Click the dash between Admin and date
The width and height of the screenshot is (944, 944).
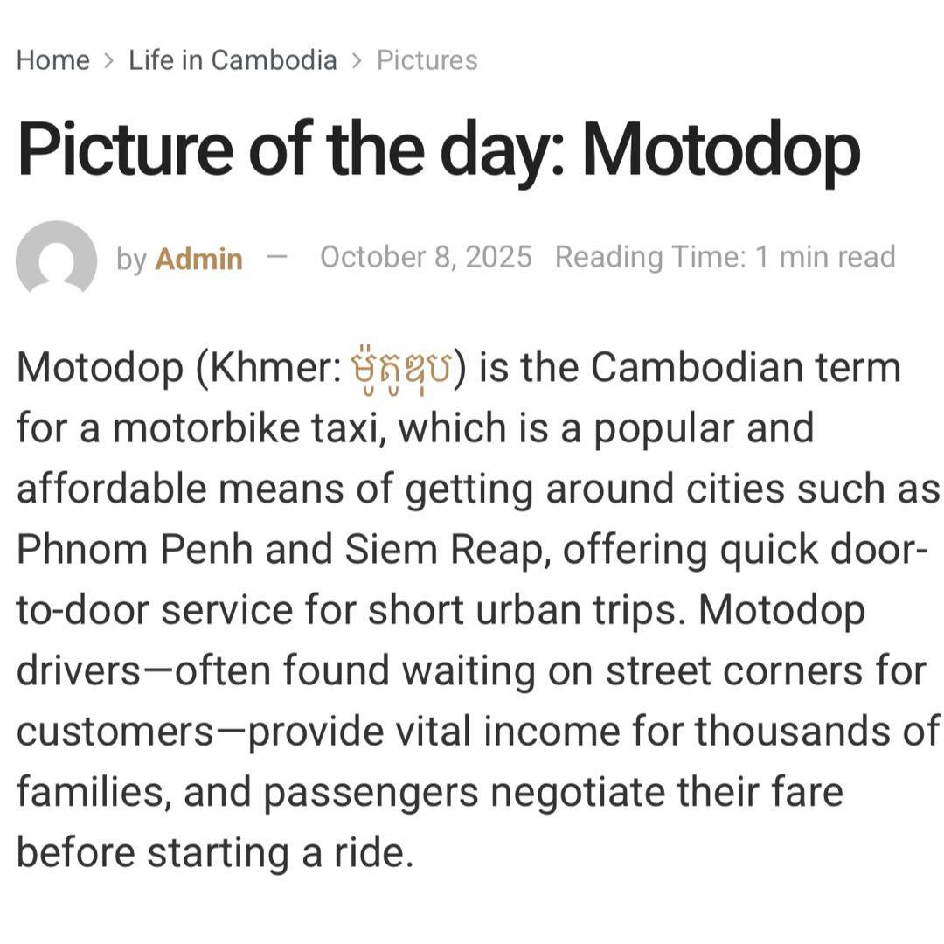tap(277, 257)
